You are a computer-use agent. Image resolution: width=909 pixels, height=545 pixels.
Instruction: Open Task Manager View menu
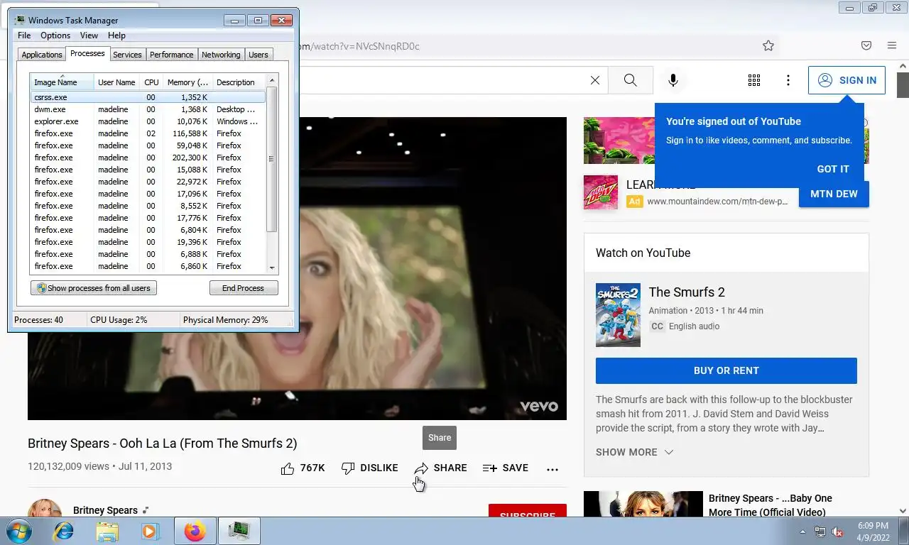pos(89,35)
